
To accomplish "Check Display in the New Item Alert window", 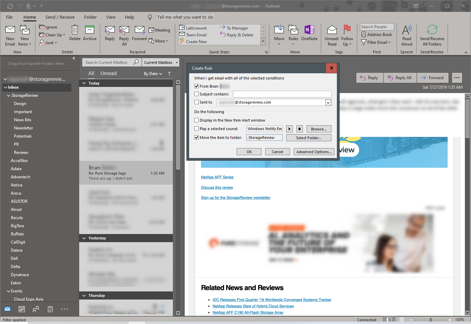I will click(196, 120).
